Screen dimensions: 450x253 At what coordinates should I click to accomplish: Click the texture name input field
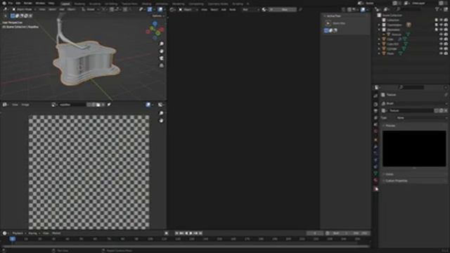(x=411, y=110)
